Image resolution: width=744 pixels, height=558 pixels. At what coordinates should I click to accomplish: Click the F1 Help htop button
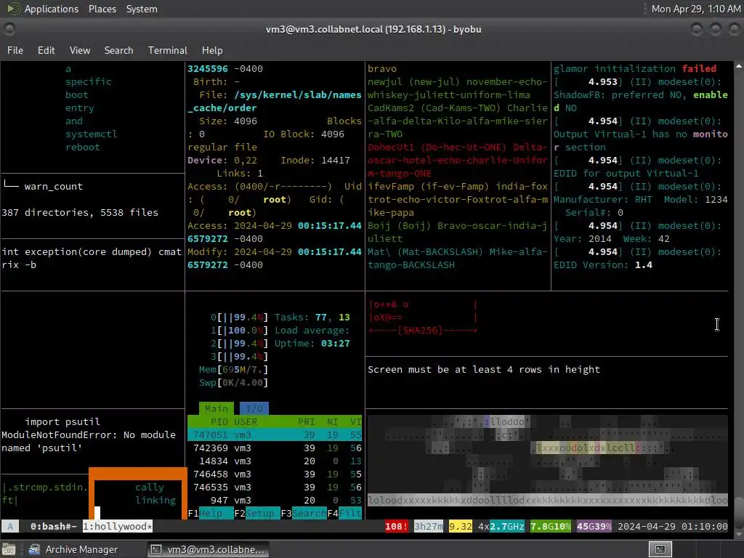point(211,514)
